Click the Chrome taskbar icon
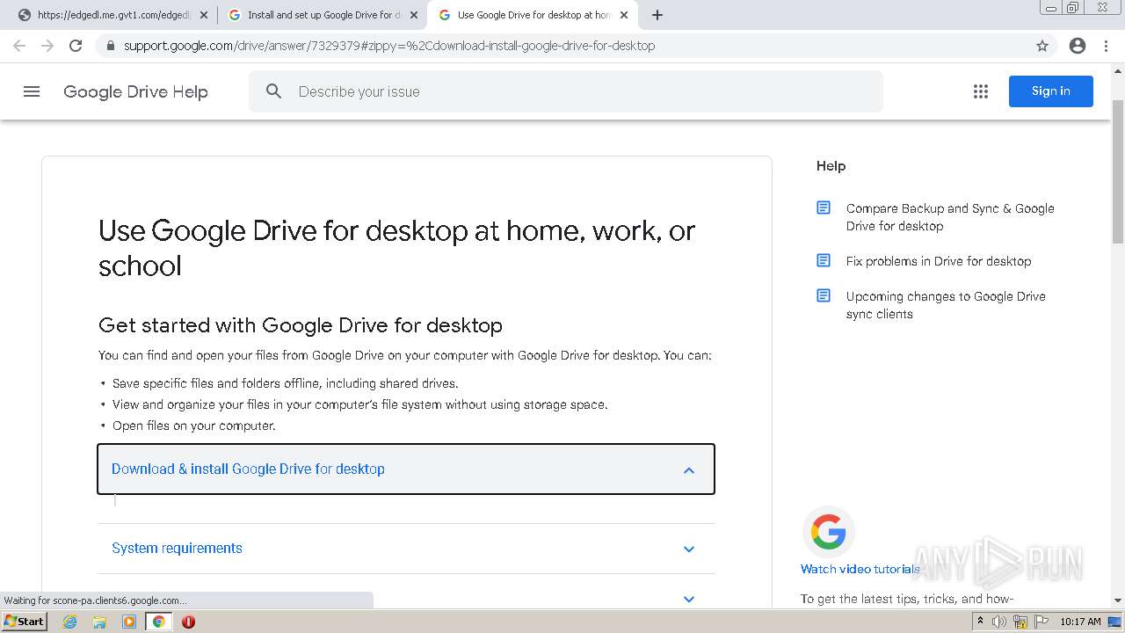1125x633 pixels. [x=159, y=622]
